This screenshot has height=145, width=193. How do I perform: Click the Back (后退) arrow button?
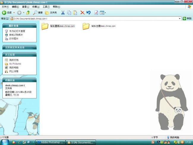click(4, 13)
